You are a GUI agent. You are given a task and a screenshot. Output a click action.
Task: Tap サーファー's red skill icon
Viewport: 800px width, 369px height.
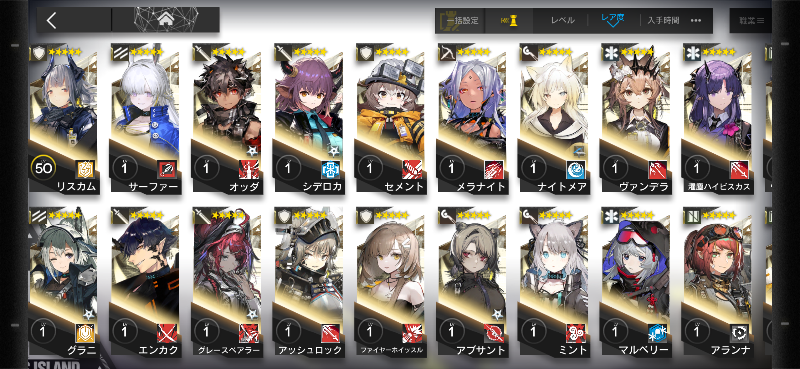(x=167, y=169)
